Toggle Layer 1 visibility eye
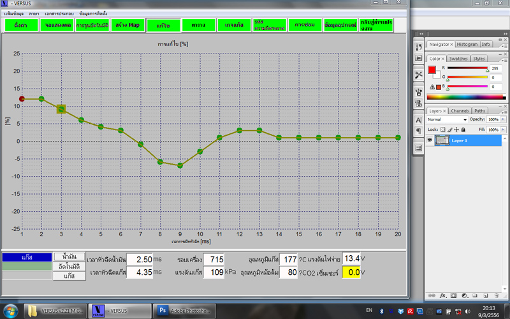Viewport: 510px width, 319px height. pyautogui.click(x=430, y=140)
